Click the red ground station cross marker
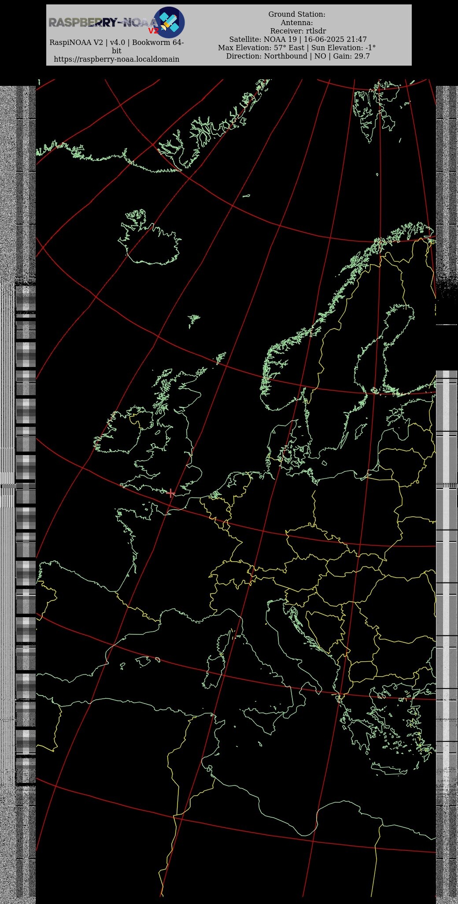 171,493
